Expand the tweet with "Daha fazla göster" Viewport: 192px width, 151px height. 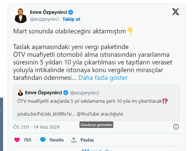(x=103, y=78)
